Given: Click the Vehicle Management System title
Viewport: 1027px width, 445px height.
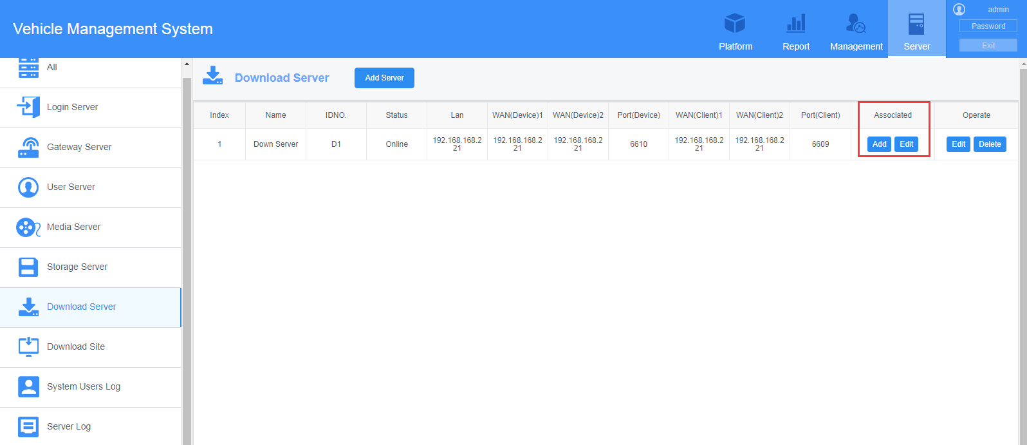Looking at the screenshot, I should tap(113, 29).
